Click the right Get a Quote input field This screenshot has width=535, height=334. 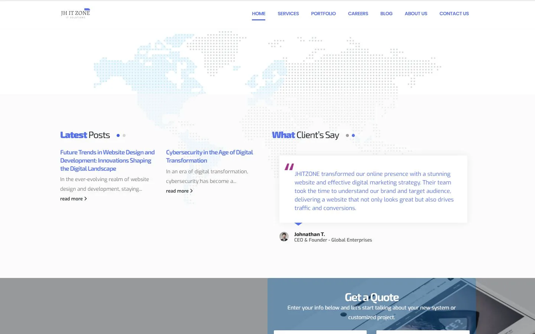423,332
